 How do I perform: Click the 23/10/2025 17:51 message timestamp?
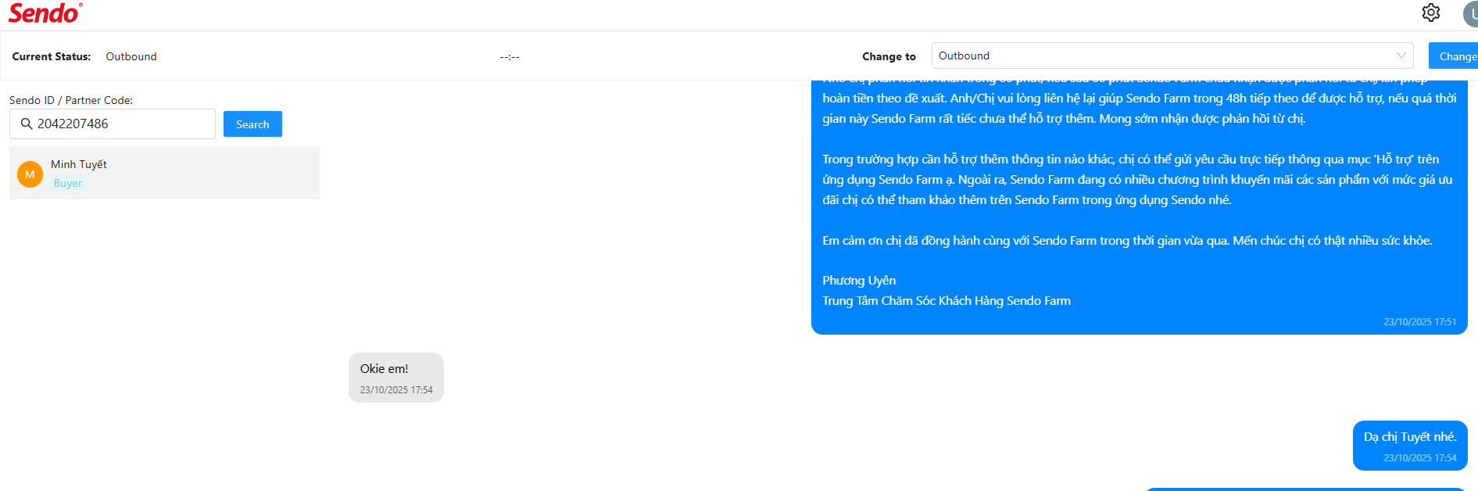[1420, 322]
